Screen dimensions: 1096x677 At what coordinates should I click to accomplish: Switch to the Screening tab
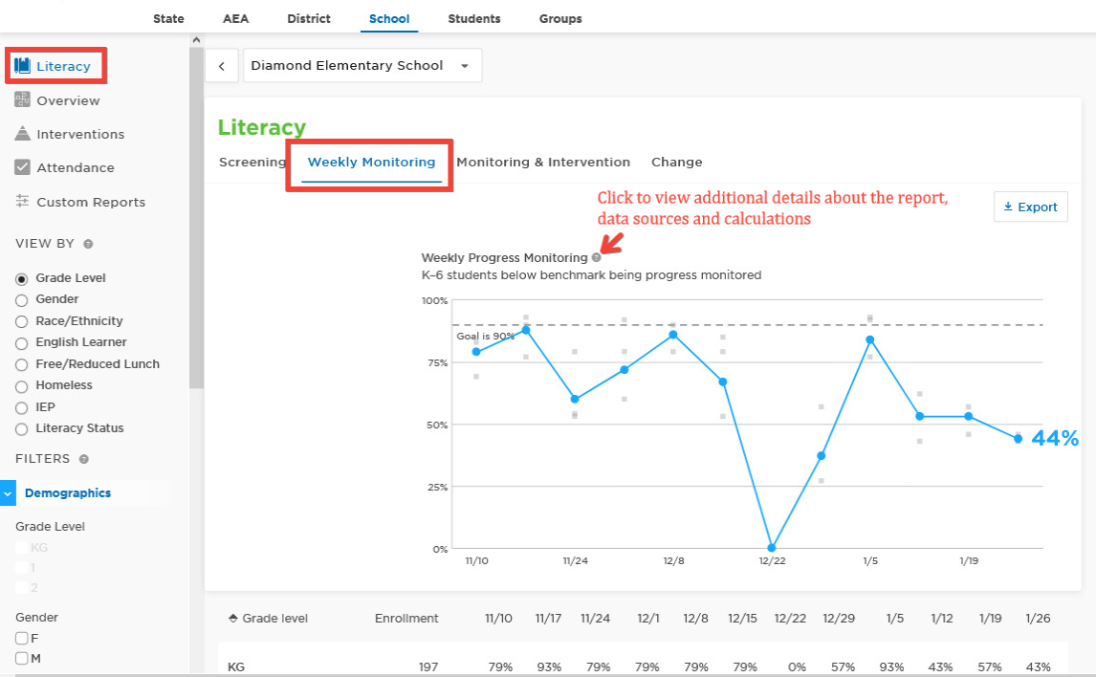click(x=252, y=163)
